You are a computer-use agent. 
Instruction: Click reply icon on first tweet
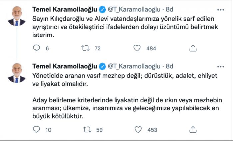(x=37, y=48)
